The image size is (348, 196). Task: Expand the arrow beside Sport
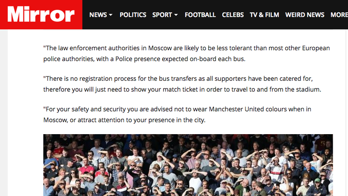pos(176,15)
